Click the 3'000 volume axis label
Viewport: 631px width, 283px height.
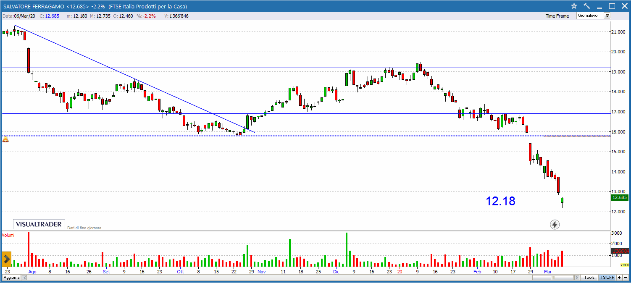617,233
